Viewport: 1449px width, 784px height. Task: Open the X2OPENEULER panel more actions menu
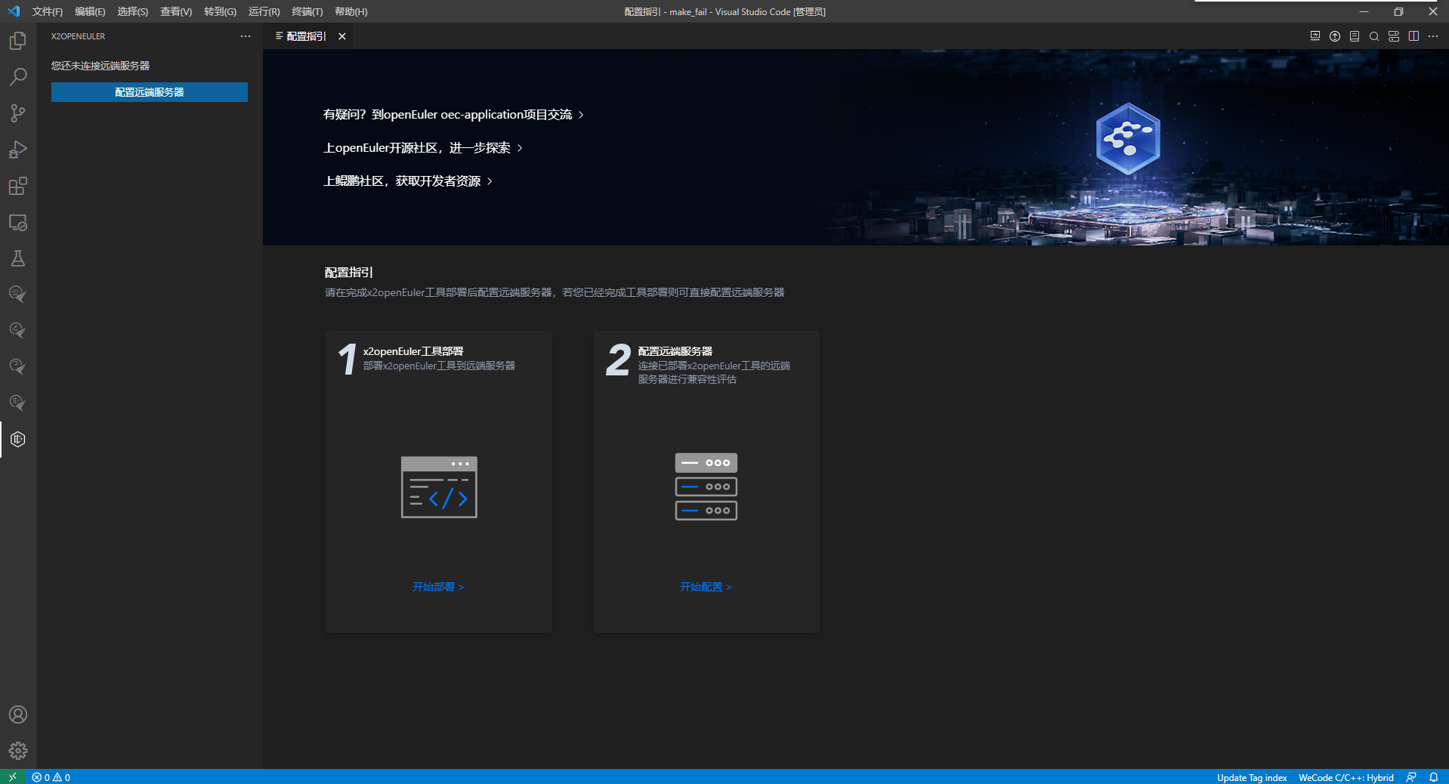point(246,36)
